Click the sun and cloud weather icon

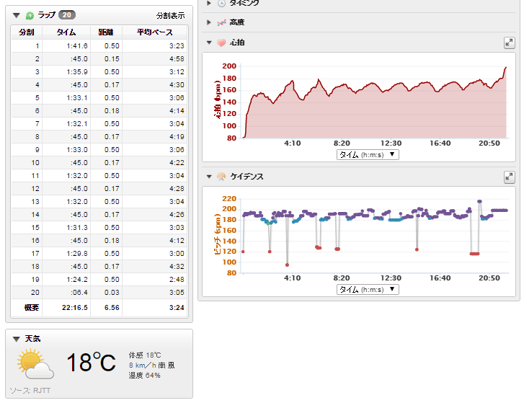point(35,364)
